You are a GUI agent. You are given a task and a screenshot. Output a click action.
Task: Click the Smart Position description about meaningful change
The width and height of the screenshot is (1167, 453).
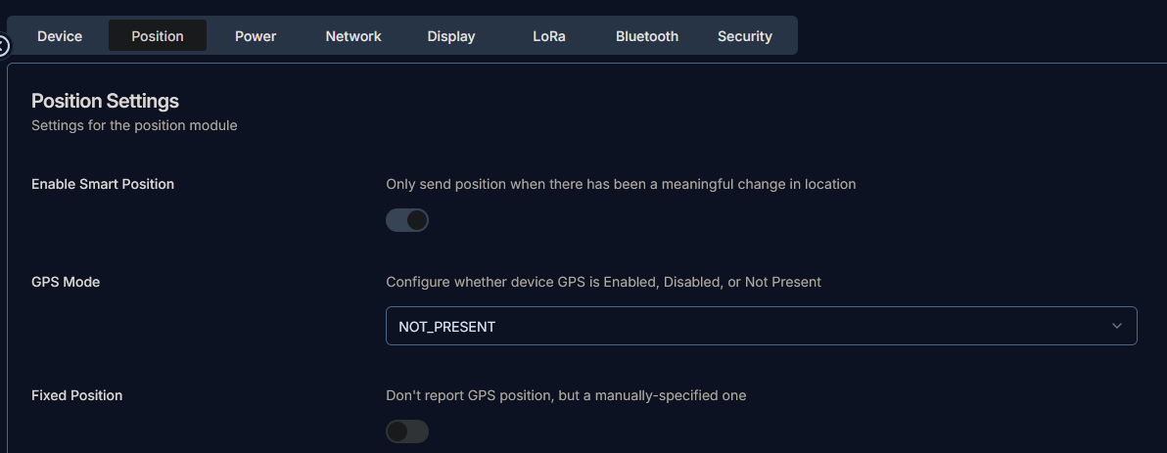(x=621, y=184)
